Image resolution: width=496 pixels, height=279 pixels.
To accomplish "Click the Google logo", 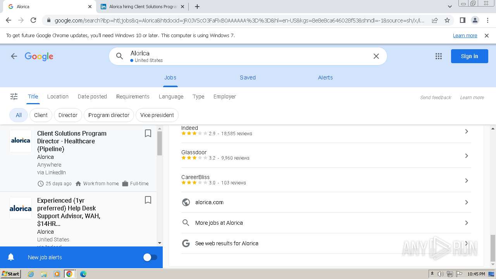I will pyautogui.click(x=39, y=57).
